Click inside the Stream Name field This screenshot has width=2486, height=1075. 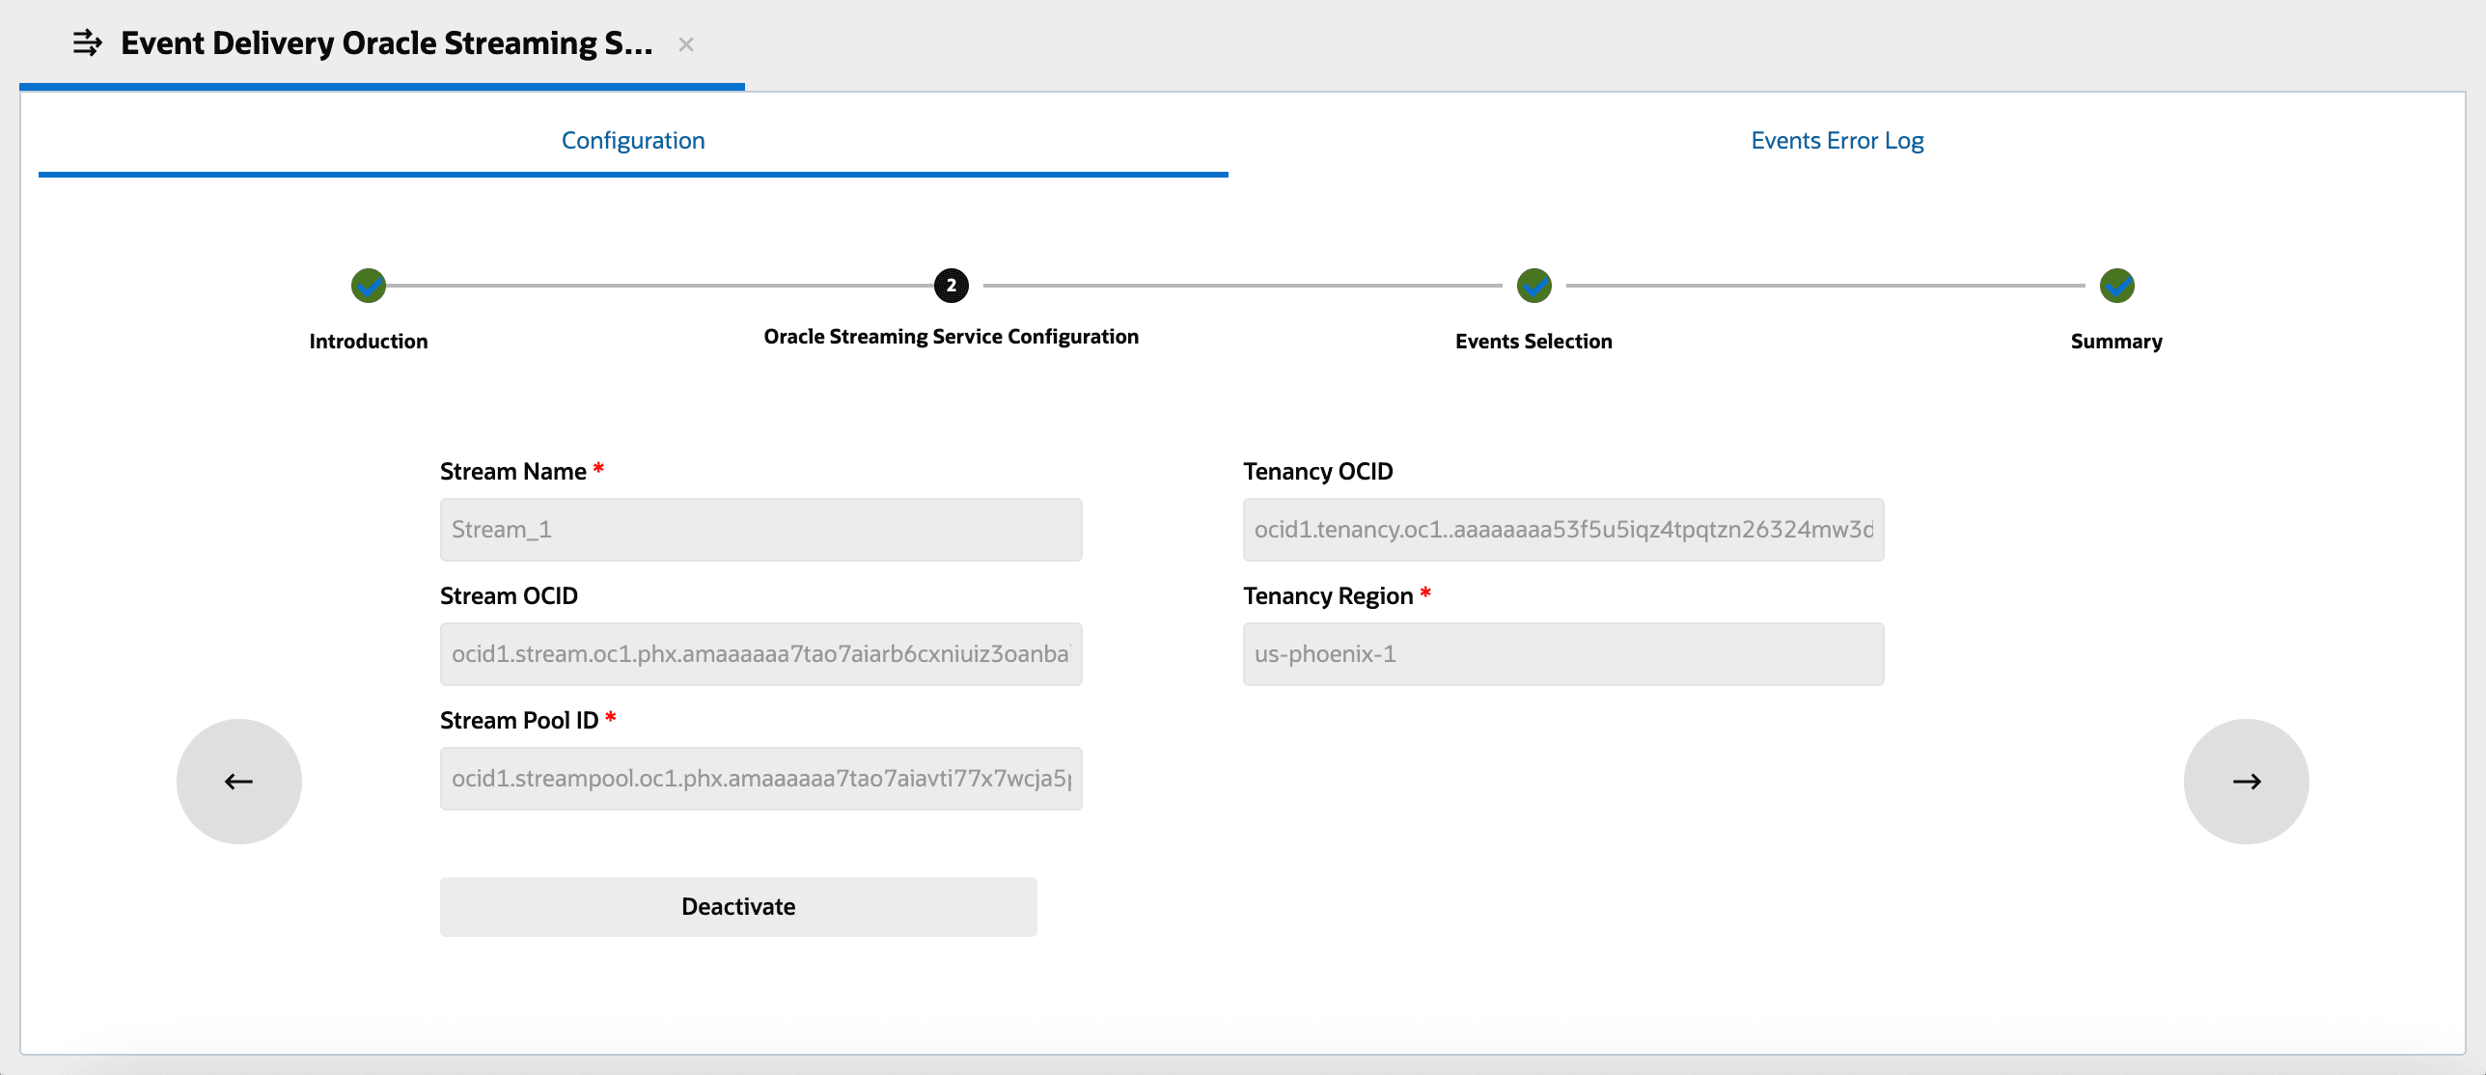(760, 529)
